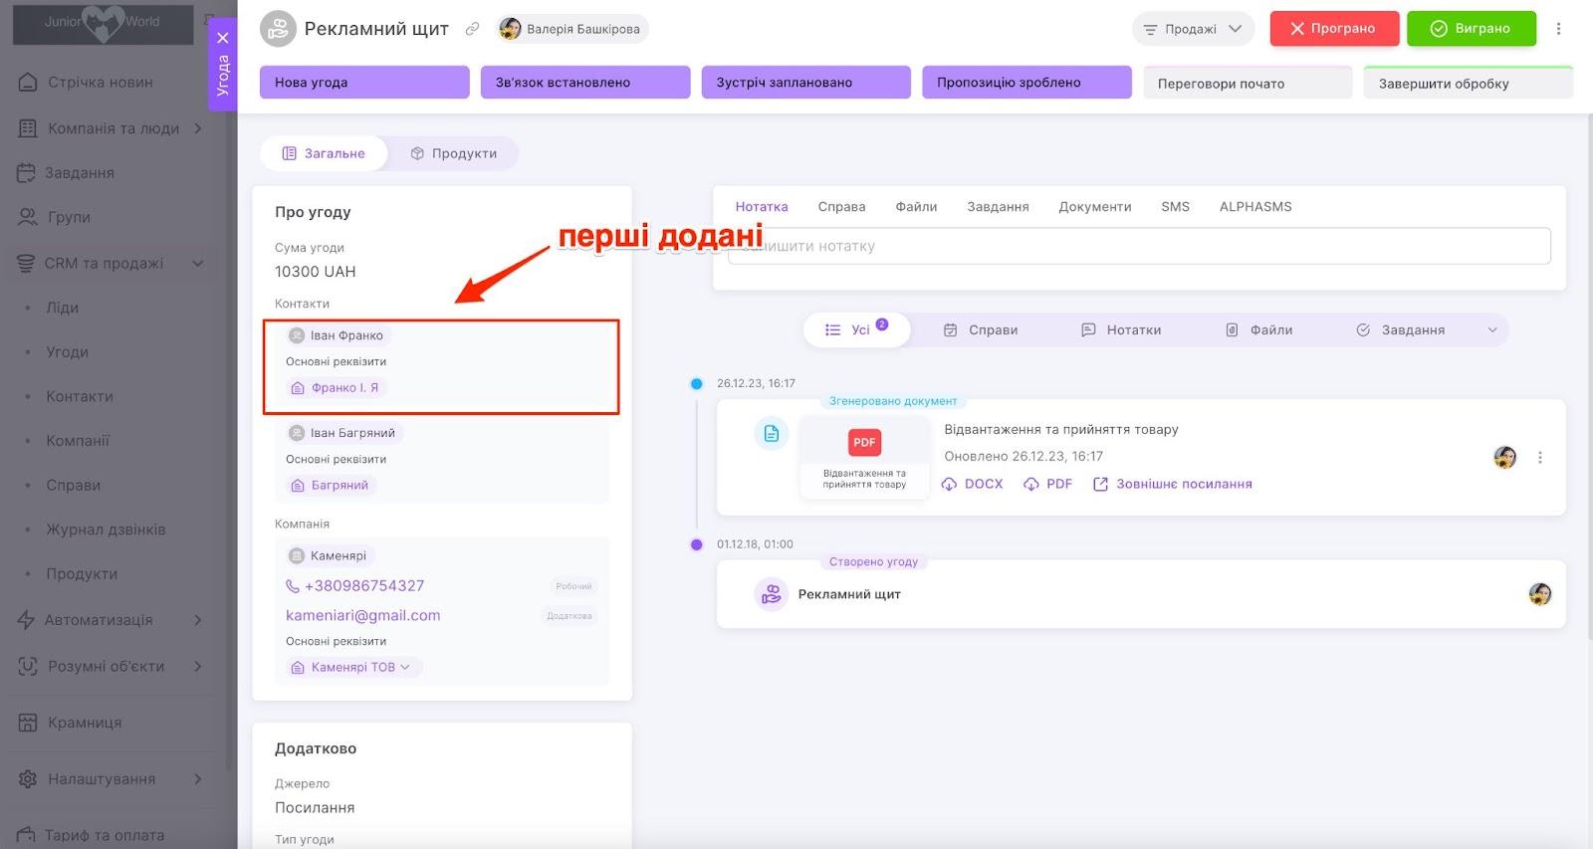Click the Стрічка новин home icon

[28, 82]
